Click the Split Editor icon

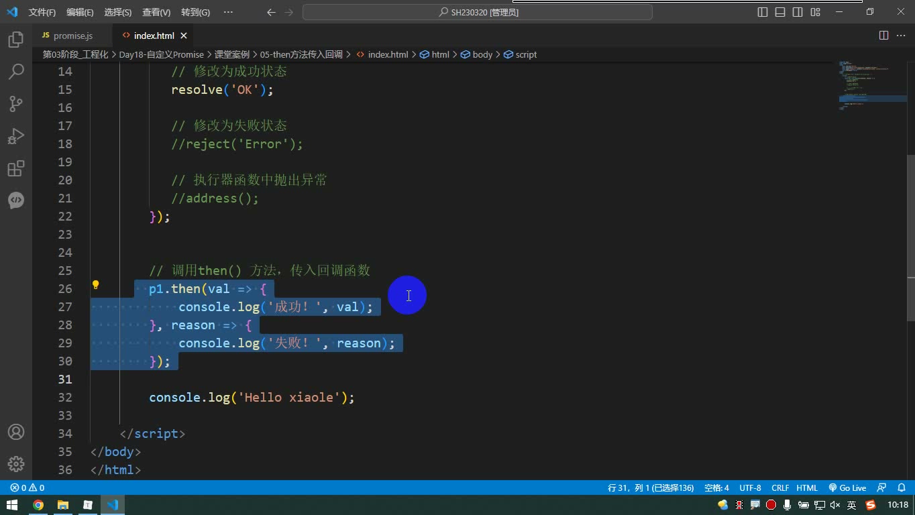pyautogui.click(x=883, y=36)
